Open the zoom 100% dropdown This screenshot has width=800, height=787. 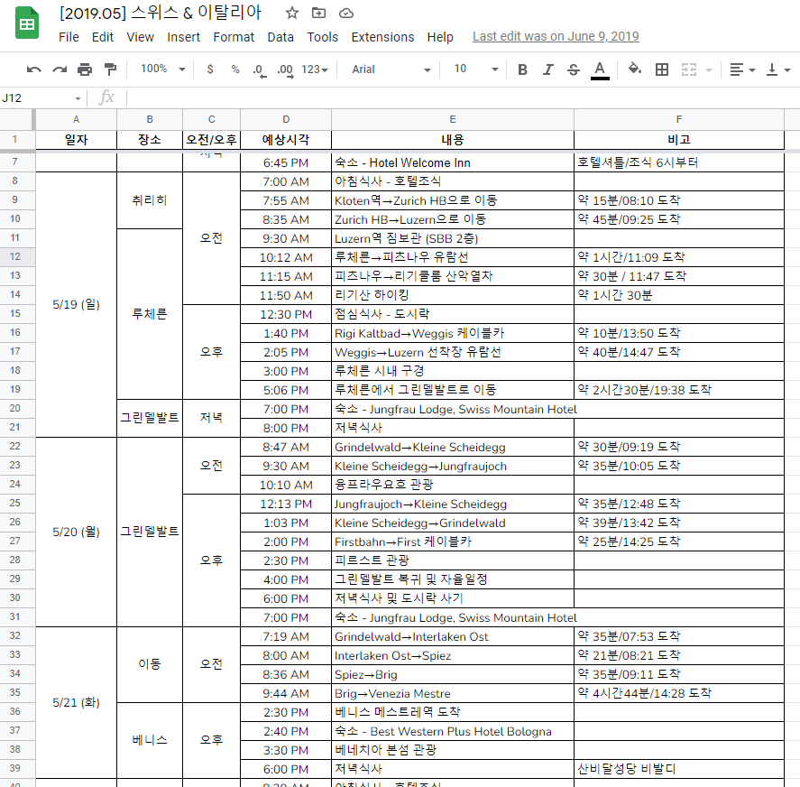click(x=162, y=69)
